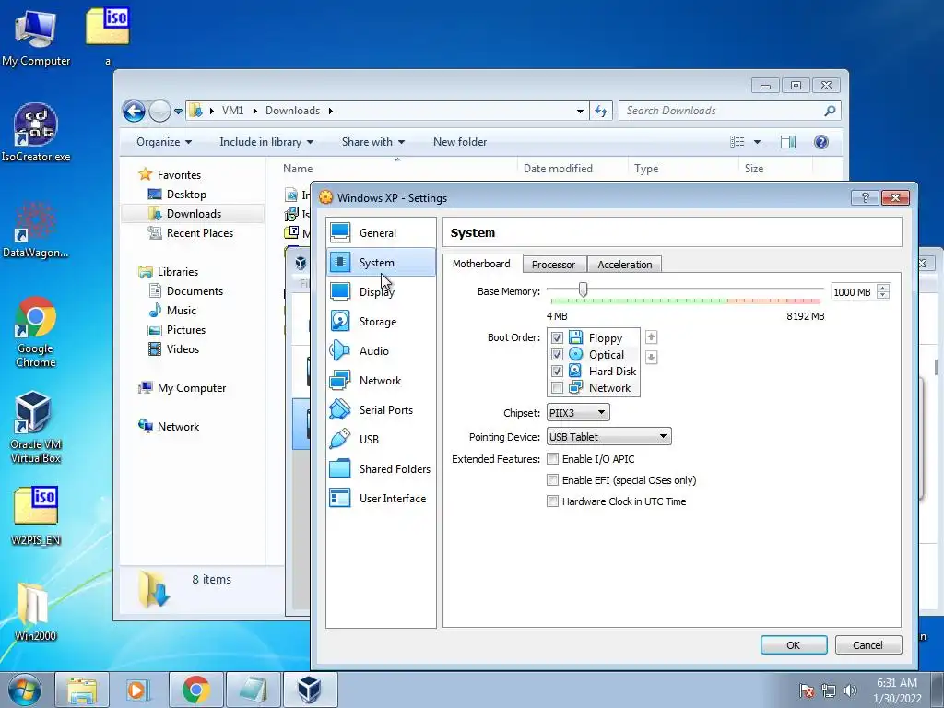Uncheck Optical in boot order

(557, 355)
